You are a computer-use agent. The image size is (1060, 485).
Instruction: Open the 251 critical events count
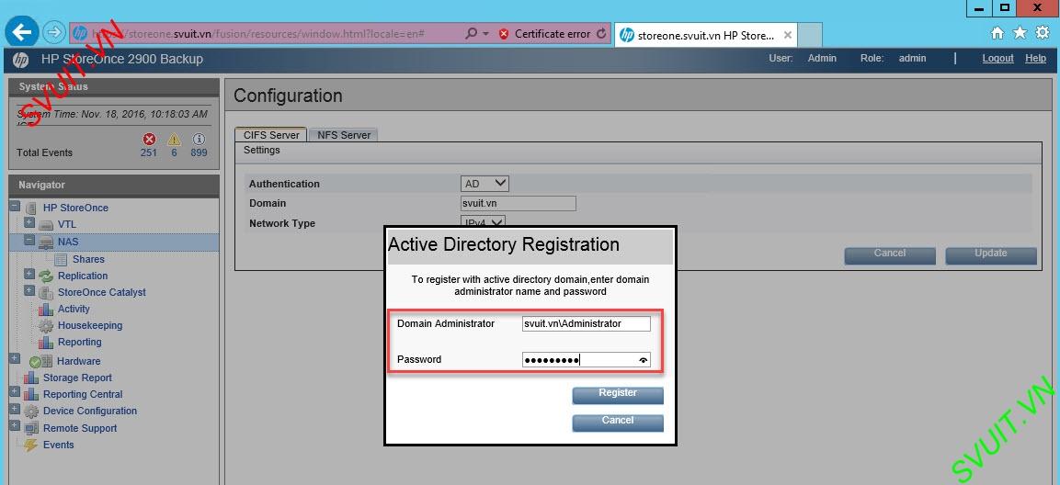pos(149,152)
